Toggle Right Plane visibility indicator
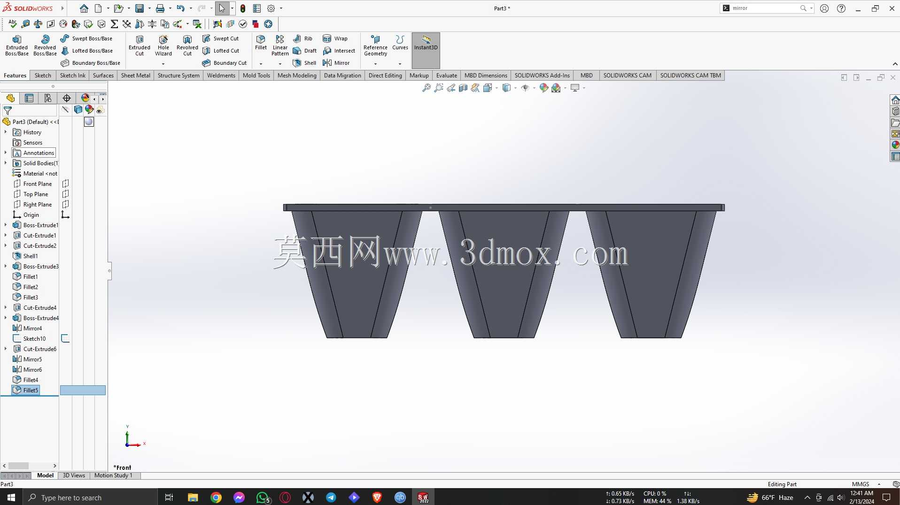The width and height of the screenshot is (900, 505). click(x=66, y=204)
